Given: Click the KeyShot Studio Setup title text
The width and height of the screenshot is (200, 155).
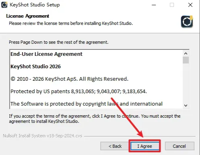Looking at the screenshot, I should [x=35, y=5].
